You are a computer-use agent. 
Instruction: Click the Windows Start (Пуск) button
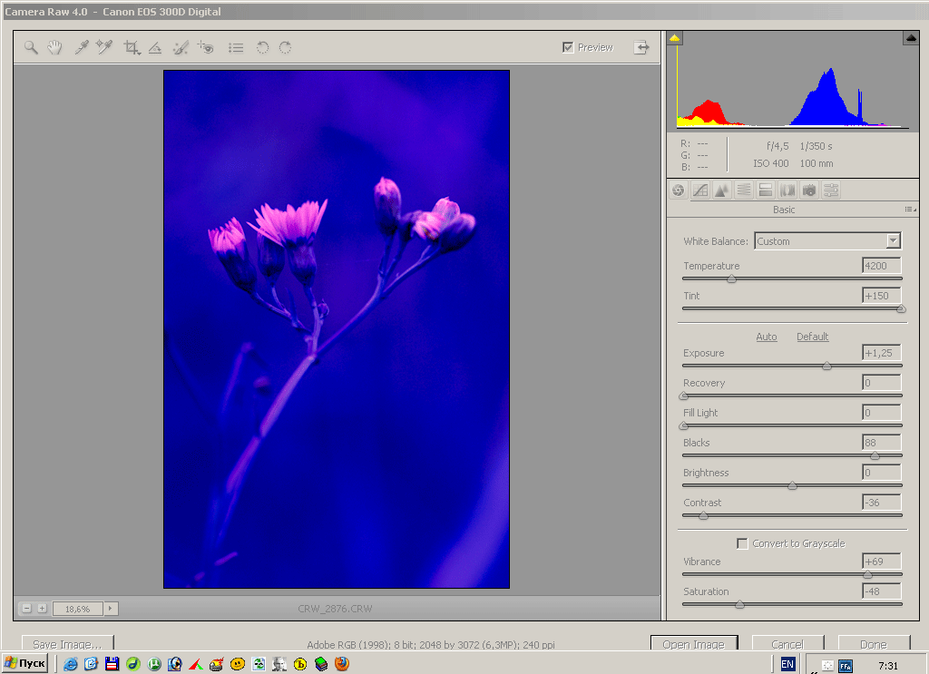[25, 664]
